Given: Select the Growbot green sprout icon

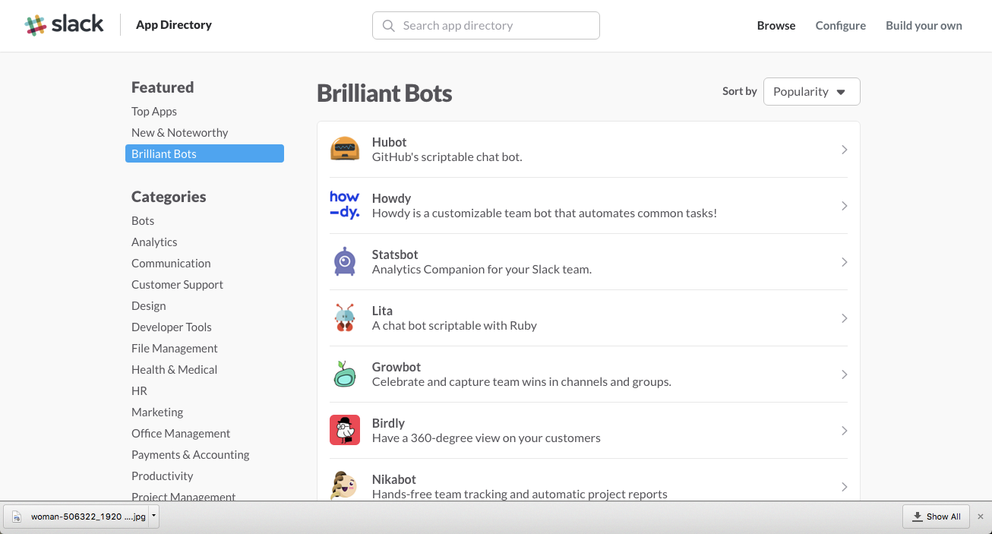Looking at the screenshot, I should pos(345,374).
